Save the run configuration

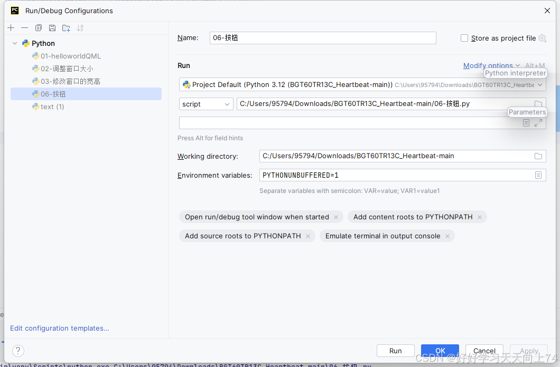pos(52,27)
